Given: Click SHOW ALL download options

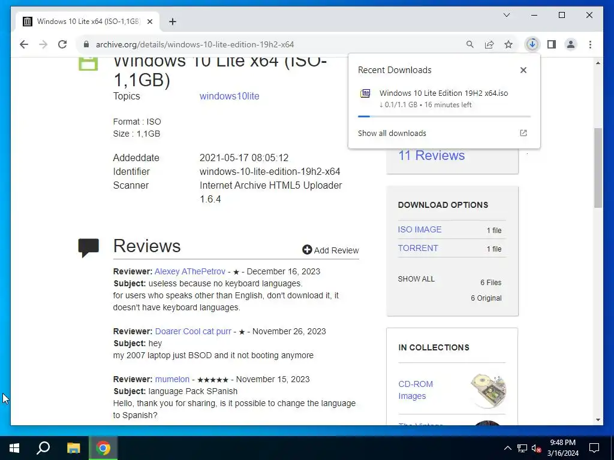Looking at the screenshot, I should [416, 279].
